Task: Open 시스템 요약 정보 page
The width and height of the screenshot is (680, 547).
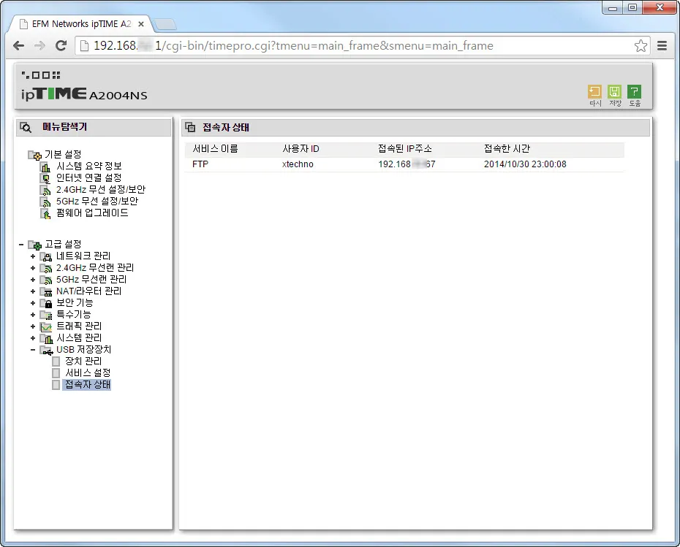Action: click(88, 167)
